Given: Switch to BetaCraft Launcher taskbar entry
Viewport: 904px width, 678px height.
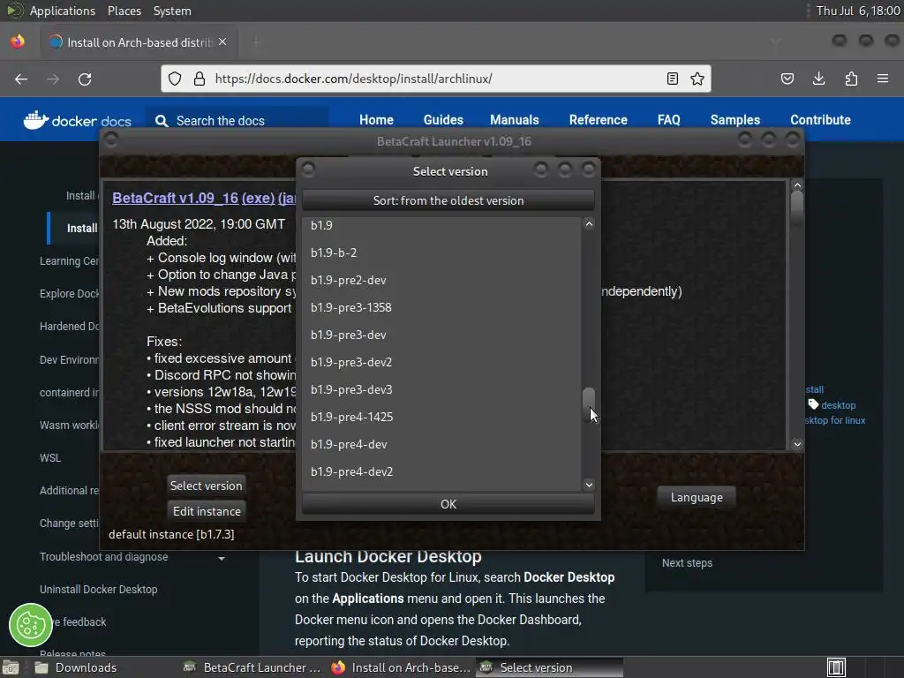Looking at the screenshot, I should pyautogui.click(x=252, y=667).
